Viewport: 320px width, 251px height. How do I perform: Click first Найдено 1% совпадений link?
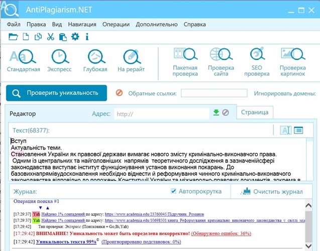pyautogui.click(x=63, y=214)
